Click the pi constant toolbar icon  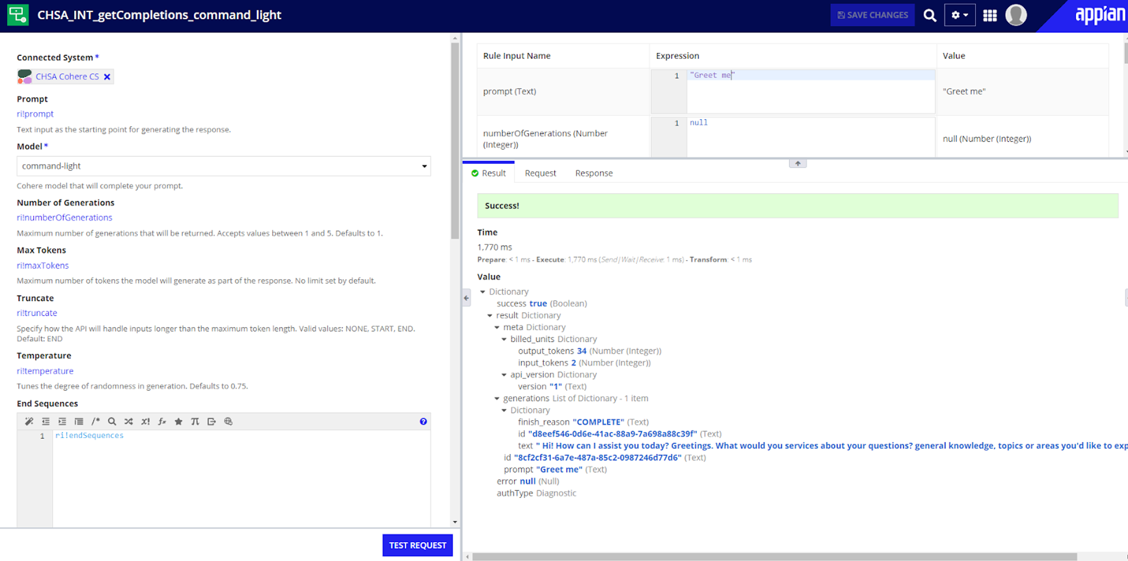(x=195, y=421)
